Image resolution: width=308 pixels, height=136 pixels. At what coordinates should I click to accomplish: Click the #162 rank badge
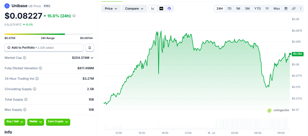[47, 6]
